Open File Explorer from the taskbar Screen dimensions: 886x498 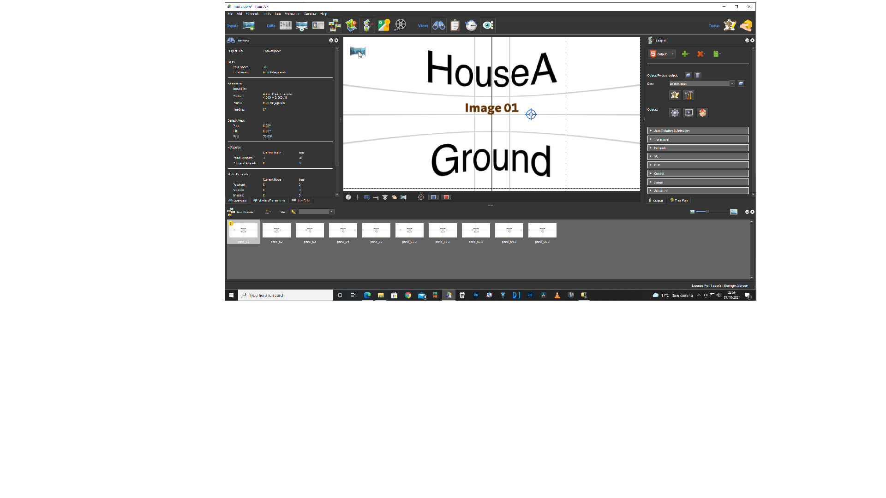tap(381, 295)
